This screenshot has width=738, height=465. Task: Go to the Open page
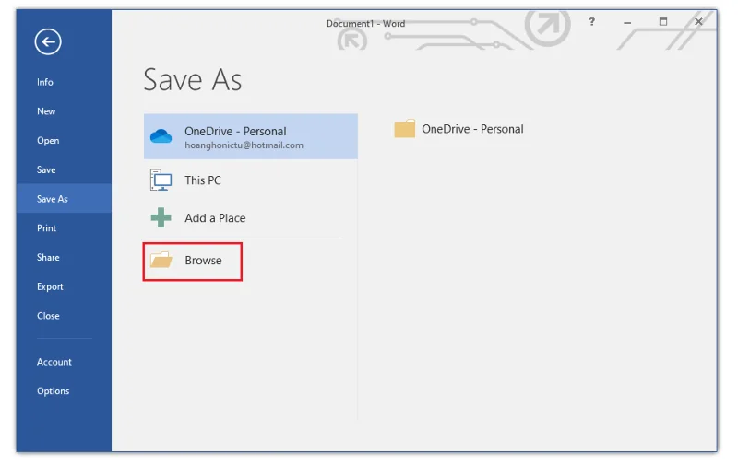(x=48, y=141)
